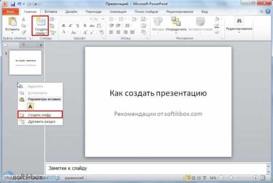
Task: Zoom out with minus button
Action: [221, 178]
